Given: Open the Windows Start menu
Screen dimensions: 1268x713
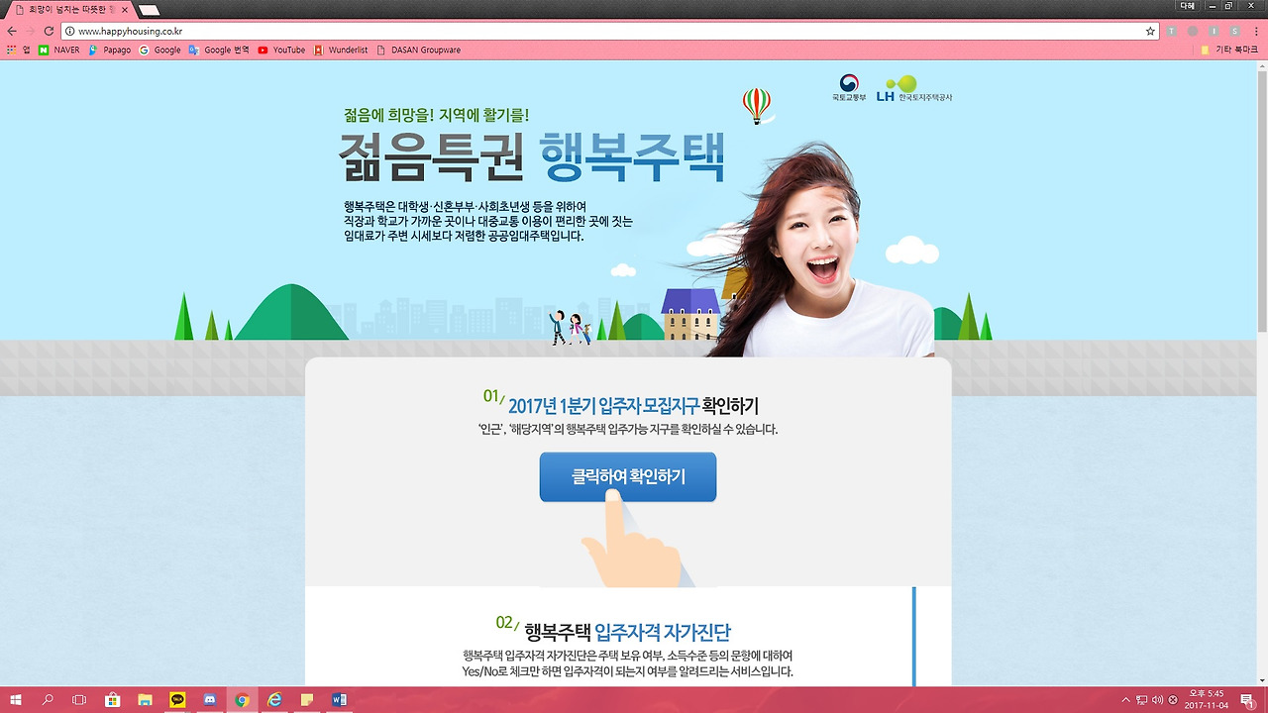Looking at the screenshot, I should 14,701.
